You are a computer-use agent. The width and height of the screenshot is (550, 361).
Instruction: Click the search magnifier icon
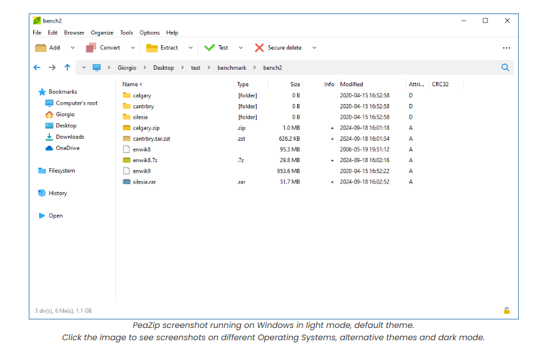click(505, 68)
